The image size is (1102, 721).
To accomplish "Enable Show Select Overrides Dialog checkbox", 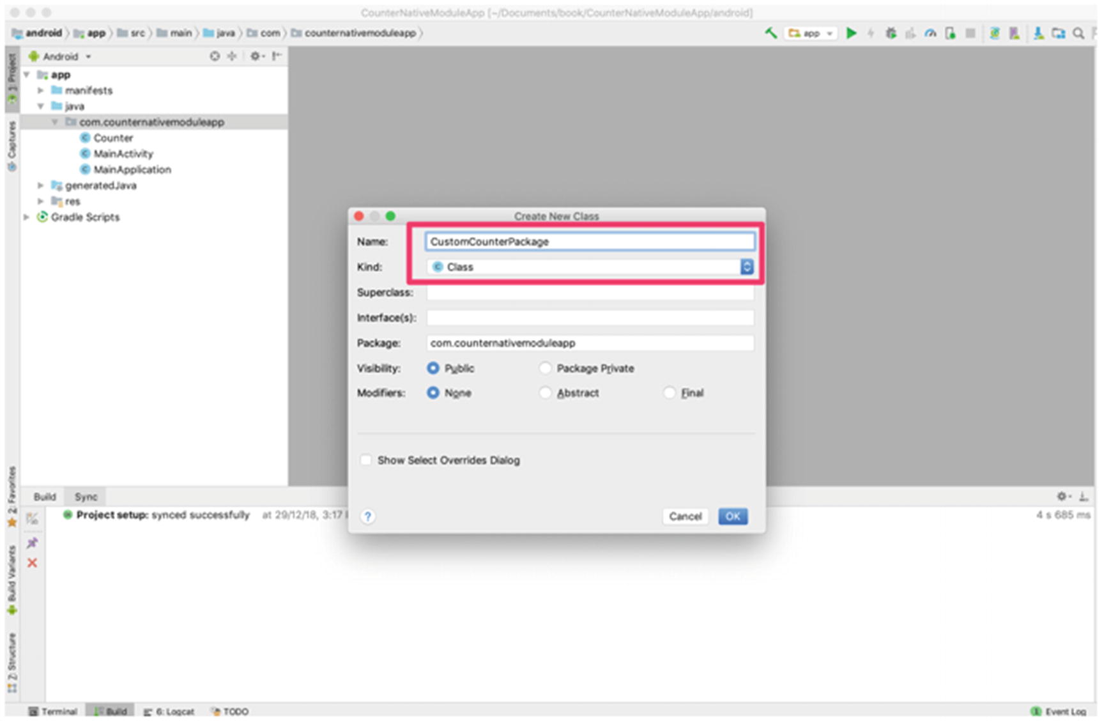I will click(366, 460).
